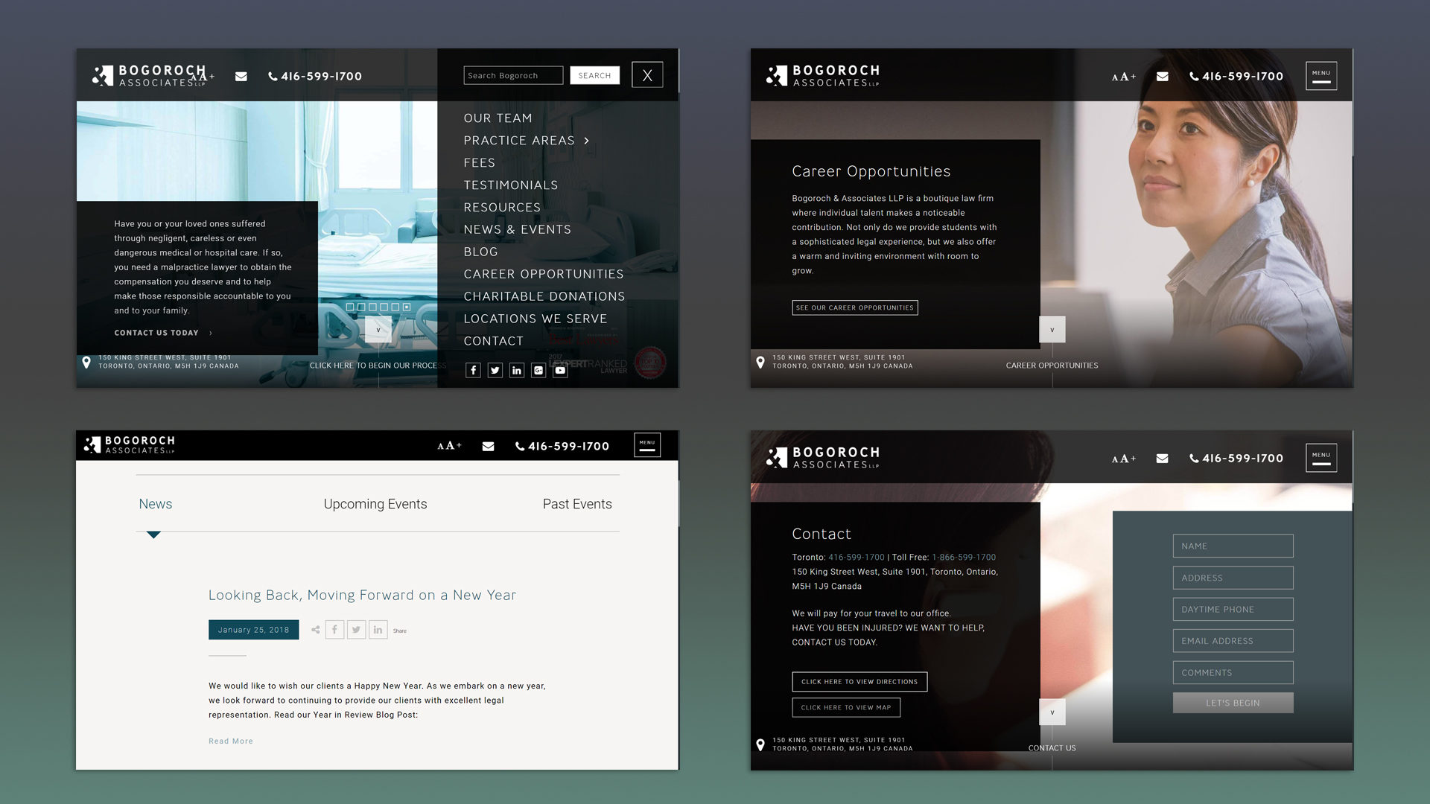The height and width of the screenshot is (804, 1430).
Task: Share the news post via the Facebook icon
Action: 334,630
